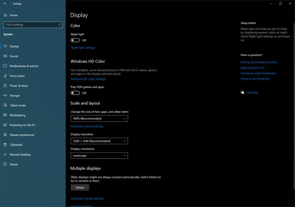Click the Power & sleep icon

coord(5,86)
